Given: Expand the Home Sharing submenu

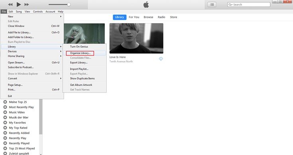Looking at the screenshot, I should (x=32, y=56).
